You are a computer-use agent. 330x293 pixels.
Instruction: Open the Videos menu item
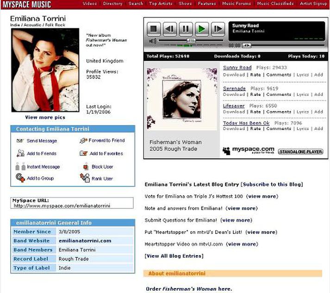tap(90, 4)
